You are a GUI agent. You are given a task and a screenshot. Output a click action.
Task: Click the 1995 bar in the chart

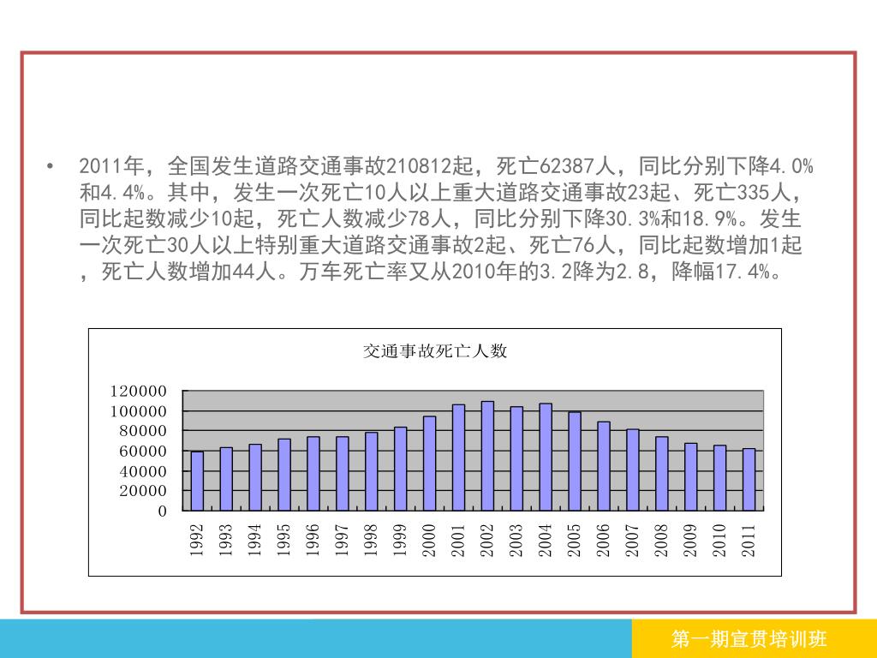[284, 475]
